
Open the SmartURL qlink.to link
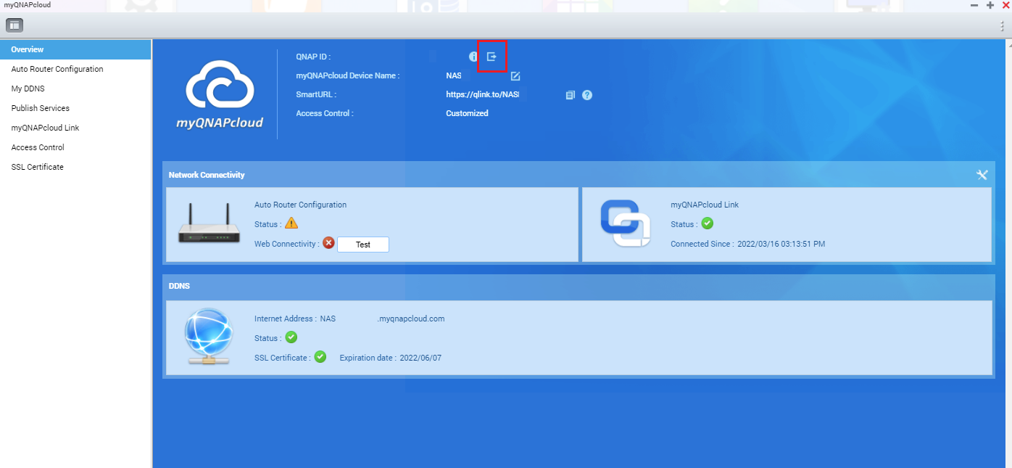[482, 94]
